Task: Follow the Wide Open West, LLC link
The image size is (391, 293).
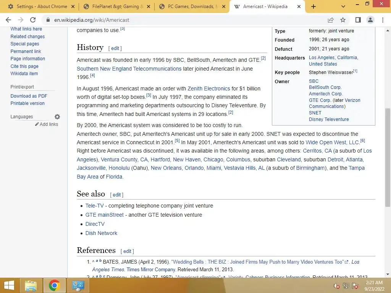Action: 333,143
